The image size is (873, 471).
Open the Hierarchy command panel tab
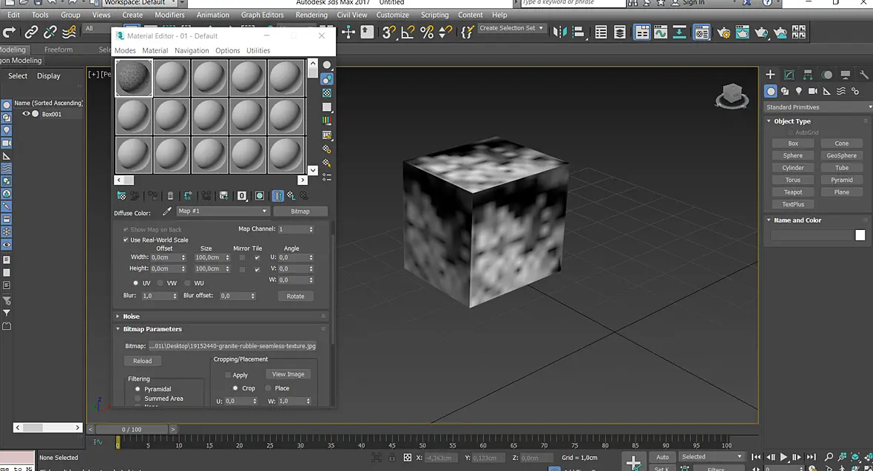[808, 75]
